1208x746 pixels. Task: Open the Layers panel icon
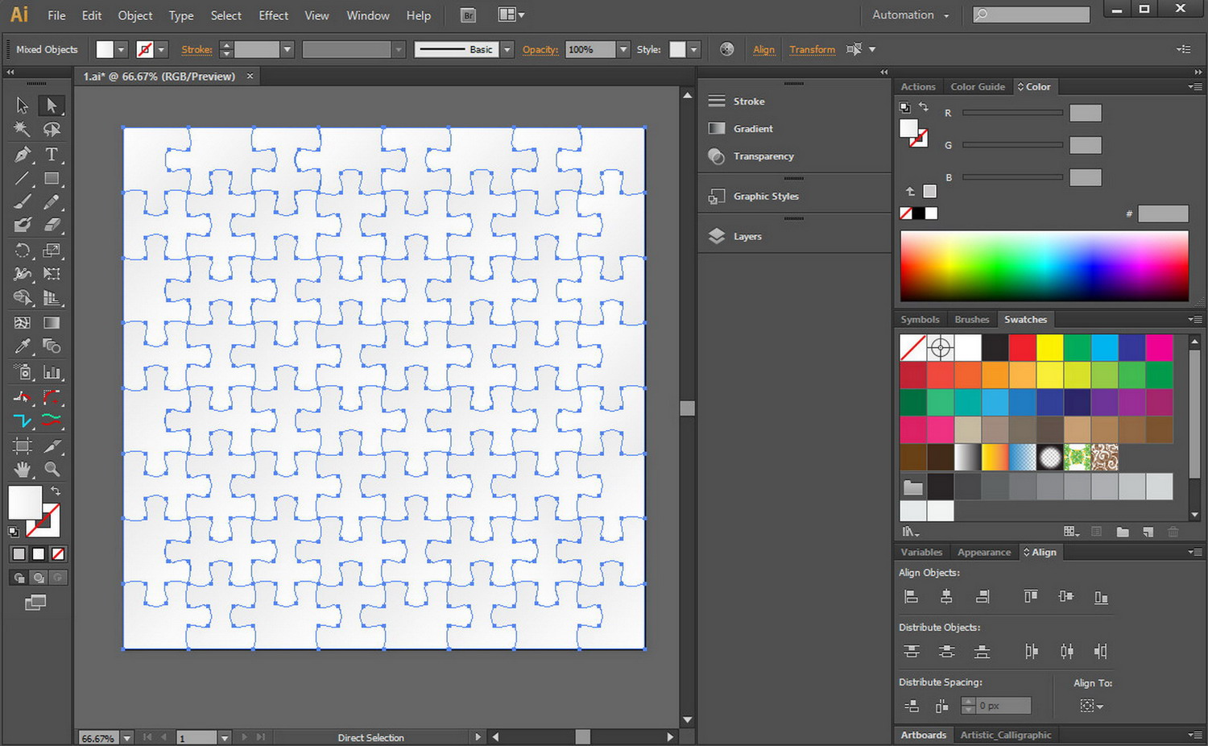(x=717, y=236)
